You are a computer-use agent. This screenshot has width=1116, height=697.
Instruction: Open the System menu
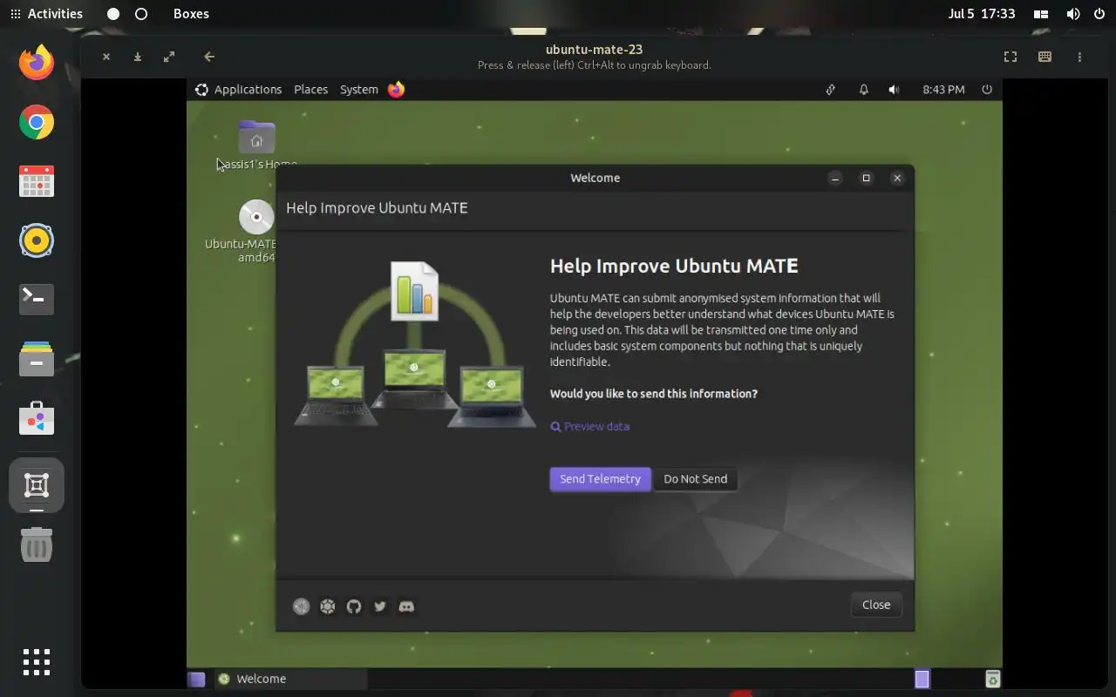point(359,90)
